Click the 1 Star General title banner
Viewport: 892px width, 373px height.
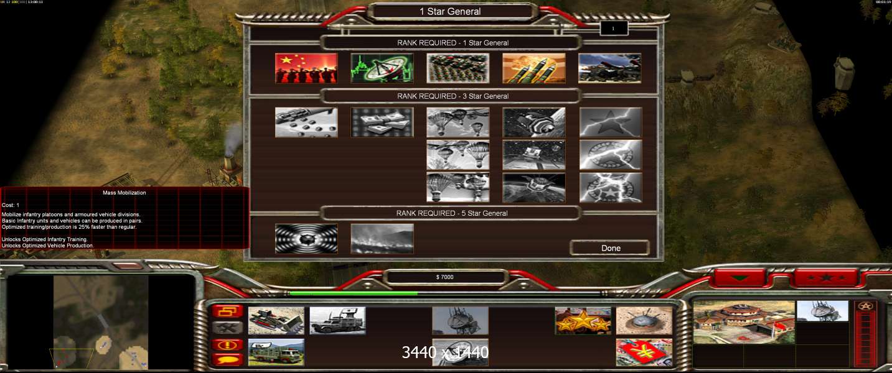(450, 11)
